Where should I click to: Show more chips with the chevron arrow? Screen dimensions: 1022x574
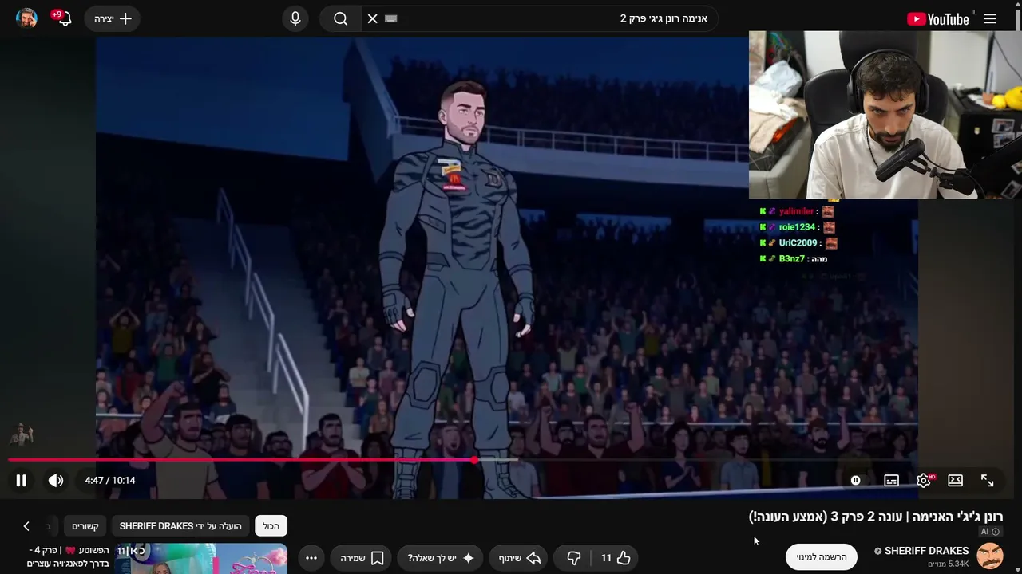[x=26, y=526]
